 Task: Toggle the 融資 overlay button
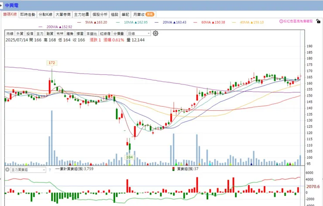50,33
